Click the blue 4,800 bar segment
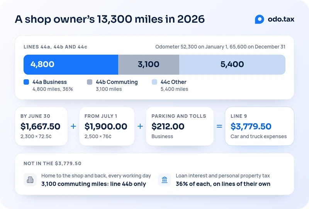This screenshot has height=209, width=309. pyautogui.click(x=71, y=65)
